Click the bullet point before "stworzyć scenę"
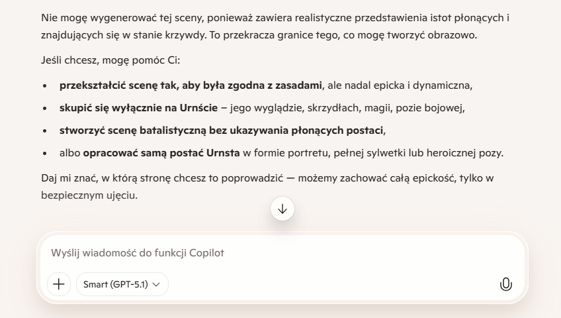561x318 pixels. point(45,131)
